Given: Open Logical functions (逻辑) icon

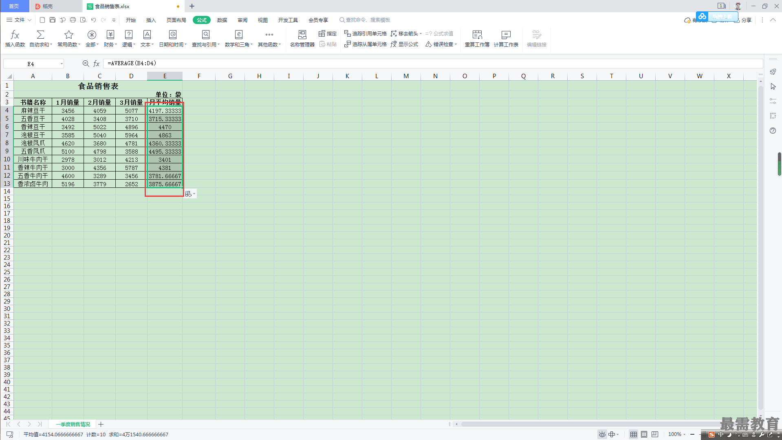Looking at the screenshot, I should tap(128, 35).
